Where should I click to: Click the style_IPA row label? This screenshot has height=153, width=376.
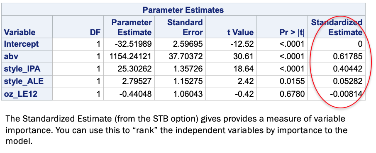pos(22,69)
